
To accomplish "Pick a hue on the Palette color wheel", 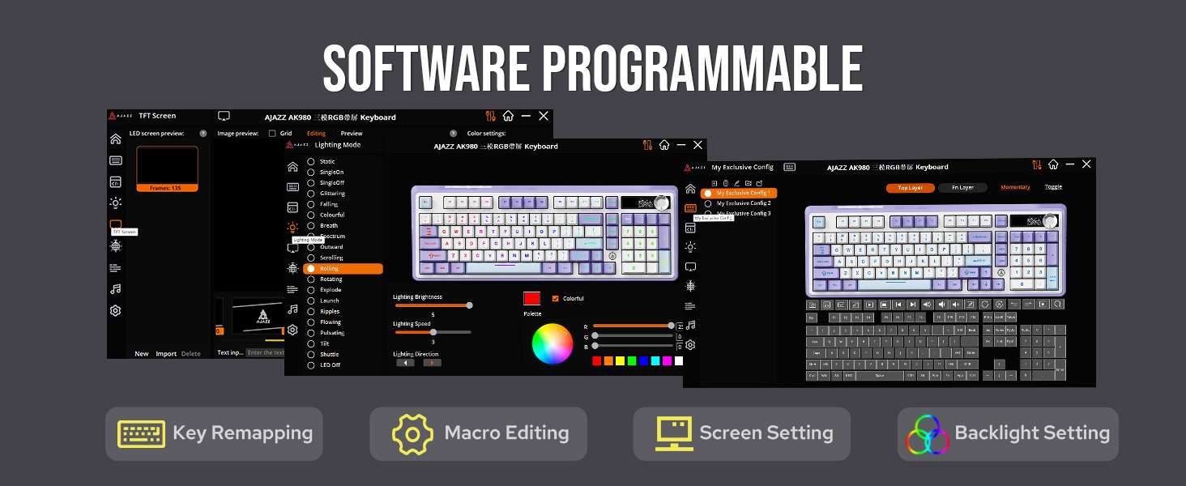I will pyautogui.click(x=552, y=343).
